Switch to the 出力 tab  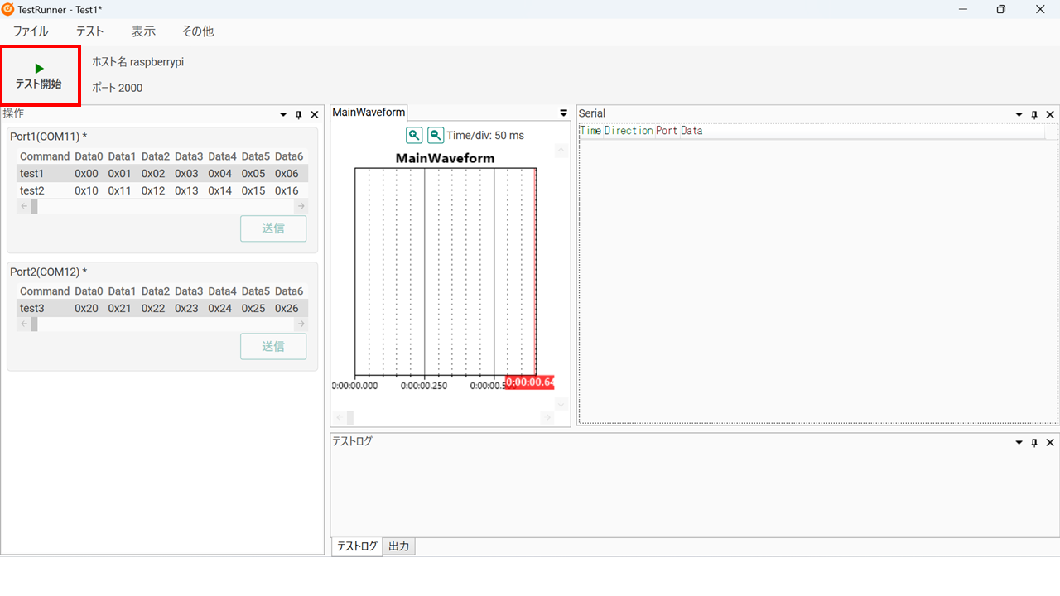(x=398, y=546)
